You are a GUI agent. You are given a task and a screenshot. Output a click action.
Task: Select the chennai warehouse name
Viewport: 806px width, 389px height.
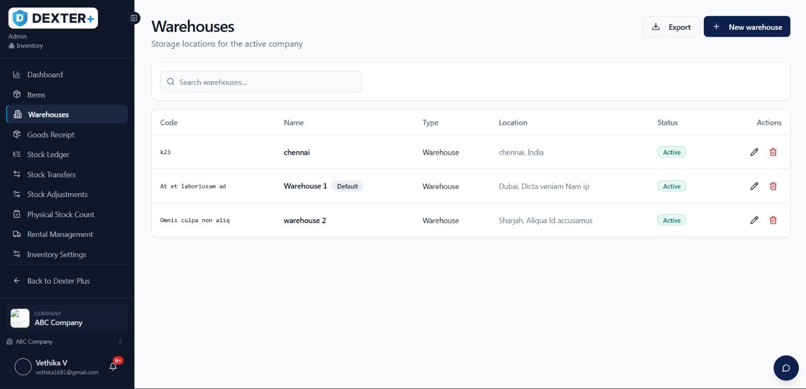(x=297, y=152)
